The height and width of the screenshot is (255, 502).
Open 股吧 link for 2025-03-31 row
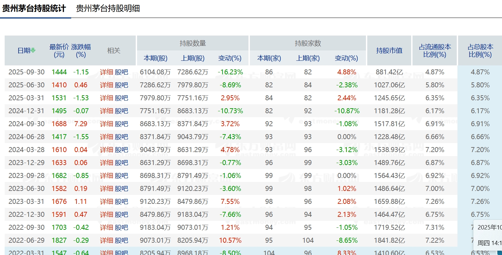click(121, 98)
